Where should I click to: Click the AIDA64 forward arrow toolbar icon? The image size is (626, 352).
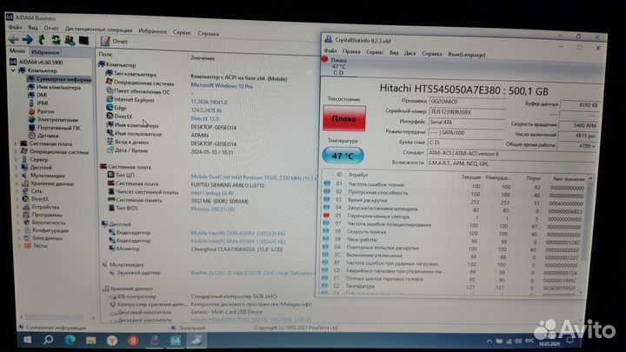27,39
